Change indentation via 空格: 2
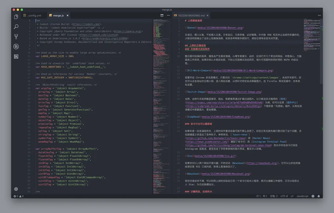 coord(274,196)
